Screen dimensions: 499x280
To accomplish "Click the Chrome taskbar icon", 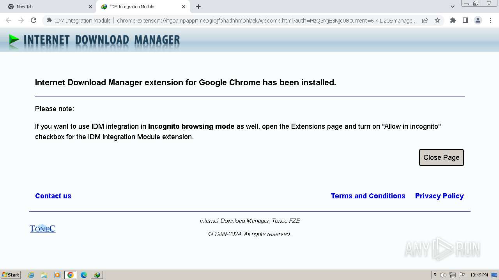I will [71, 275].
